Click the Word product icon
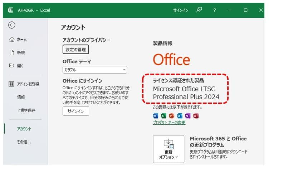293x169 pixels. 156,116
